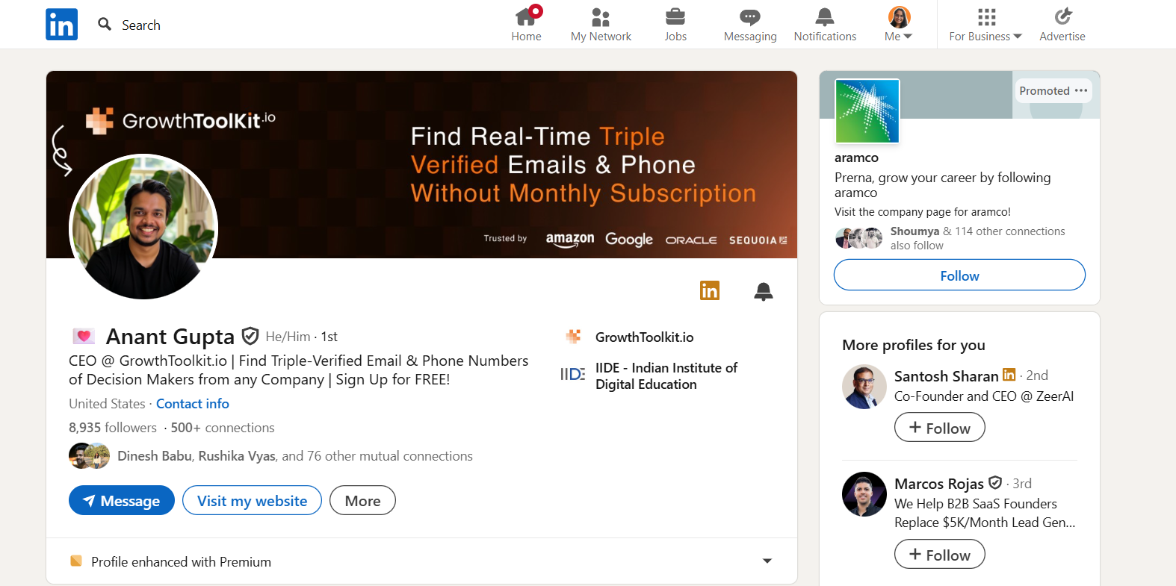Viewport: 1176px width, 586px height.
Task: Open the Advertise link
Action: point(1062,25)
